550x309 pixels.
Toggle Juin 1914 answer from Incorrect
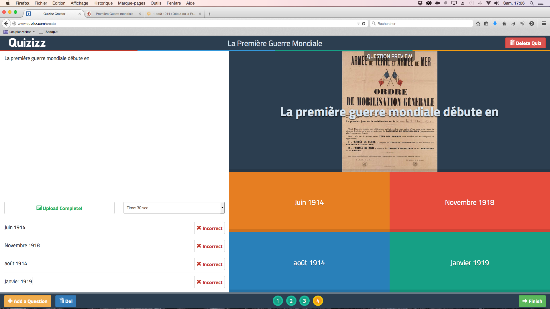pyautogui.click(x=209, y=228)
